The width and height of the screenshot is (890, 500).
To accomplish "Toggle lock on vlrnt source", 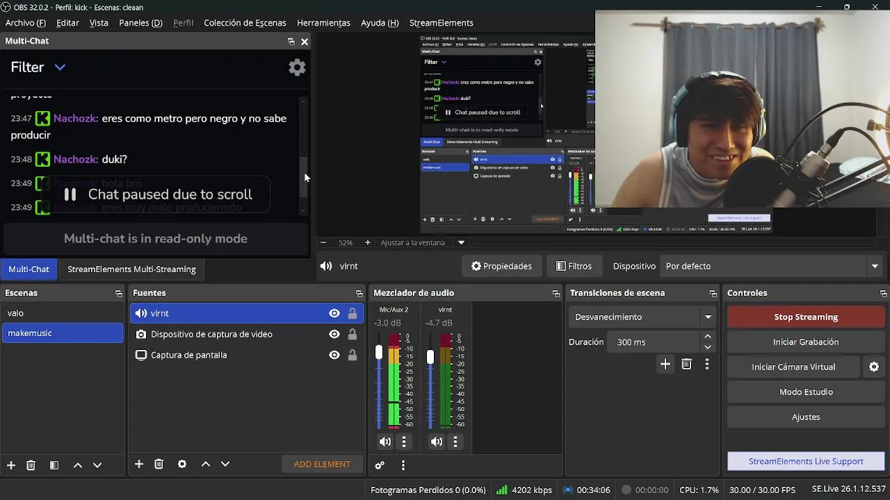I will pos(353,313).
